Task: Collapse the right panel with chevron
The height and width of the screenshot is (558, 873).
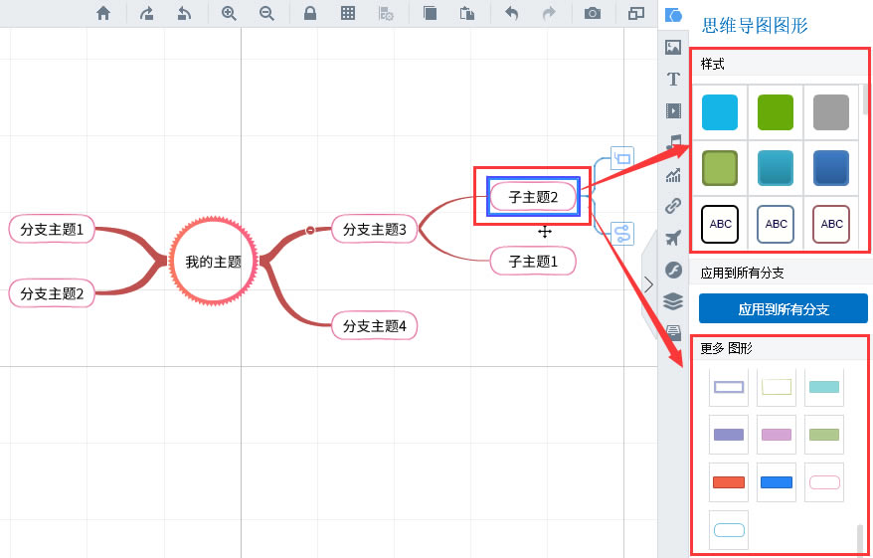Action: point(648,285)
